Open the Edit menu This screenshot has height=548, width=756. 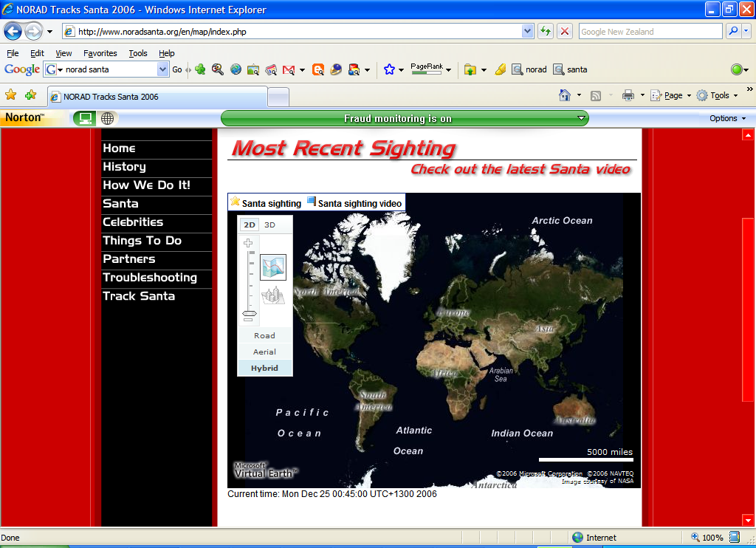[x=37, y=53]
